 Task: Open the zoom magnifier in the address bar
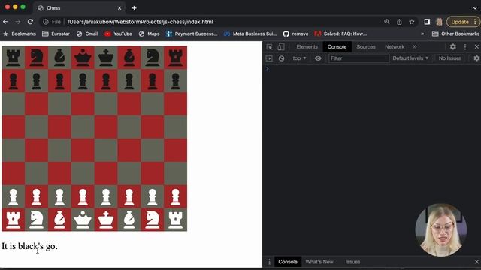(x=387, y=22)
